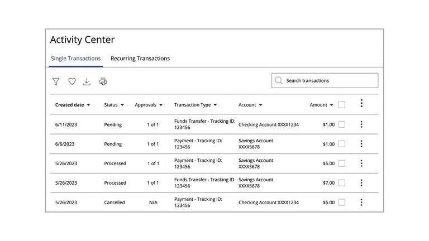Click the Search transactions field

(325, 80)
